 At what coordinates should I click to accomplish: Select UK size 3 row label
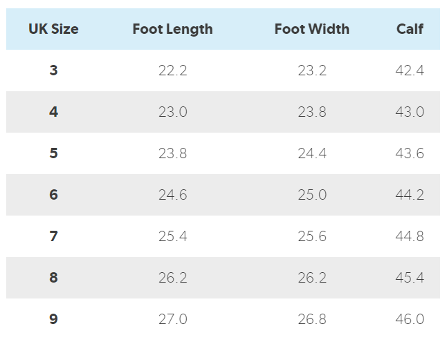point(53,70)
